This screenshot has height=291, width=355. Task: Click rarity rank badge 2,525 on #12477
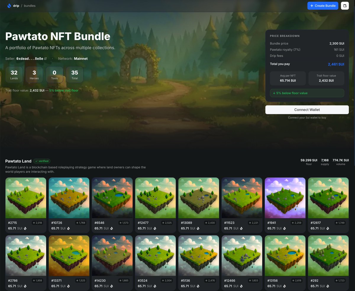(167, 223)
